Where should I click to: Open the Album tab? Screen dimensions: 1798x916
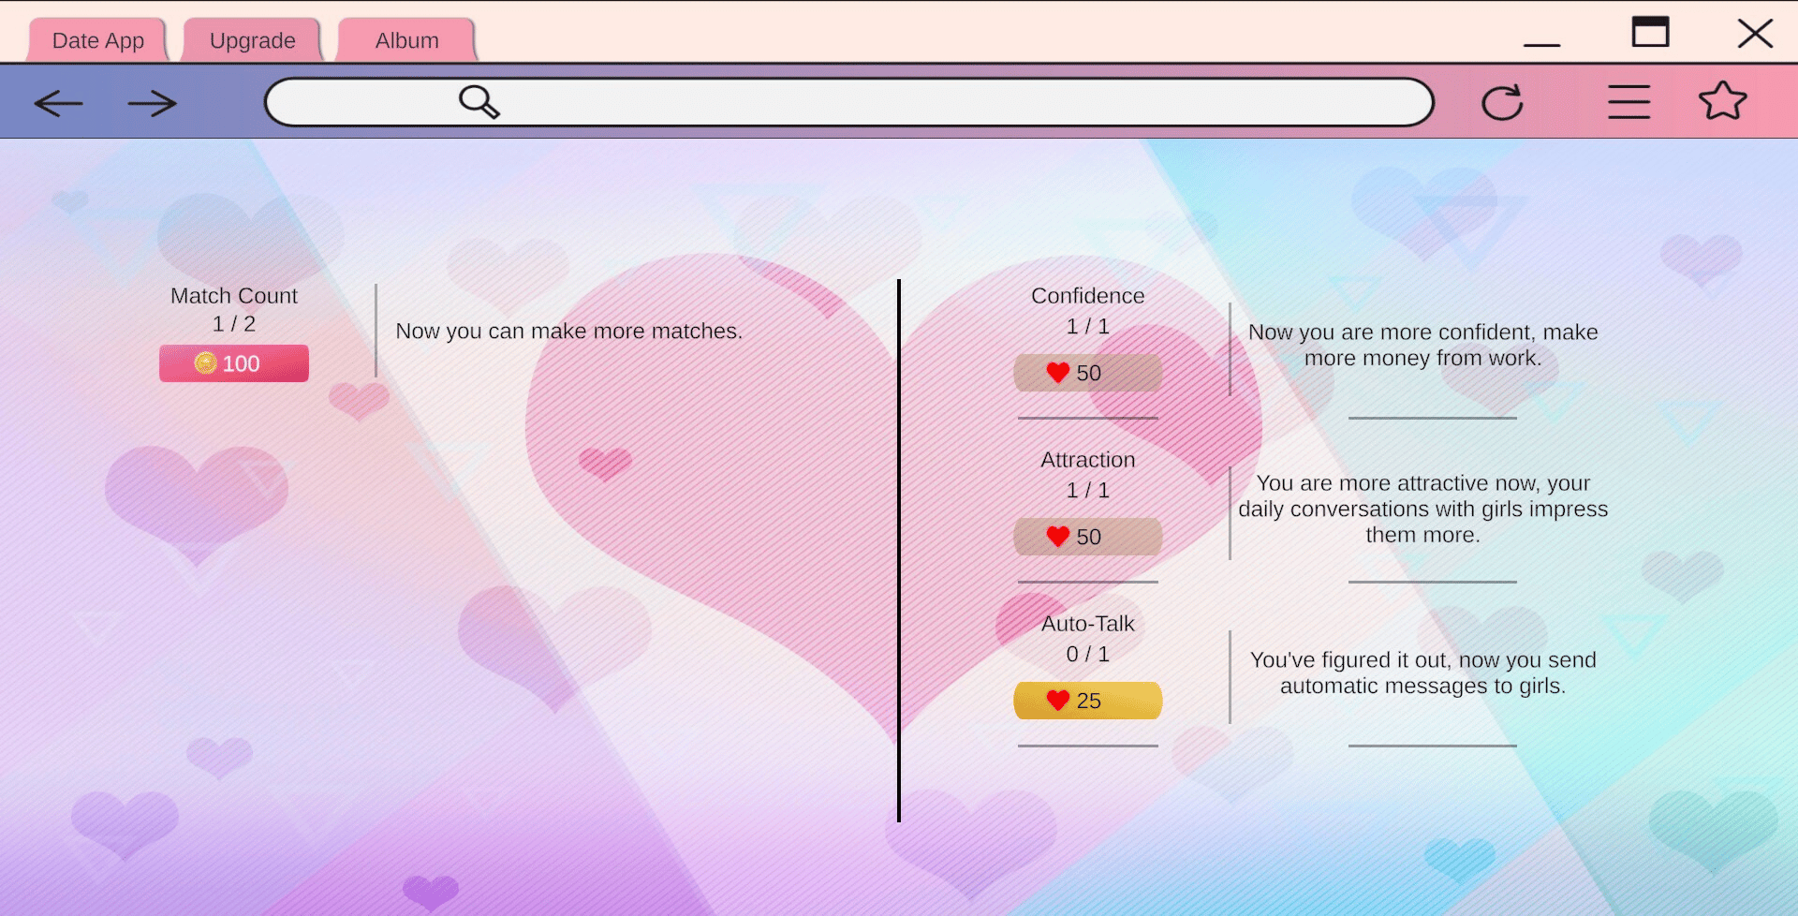pyautogui.click(x=406, y=40)
